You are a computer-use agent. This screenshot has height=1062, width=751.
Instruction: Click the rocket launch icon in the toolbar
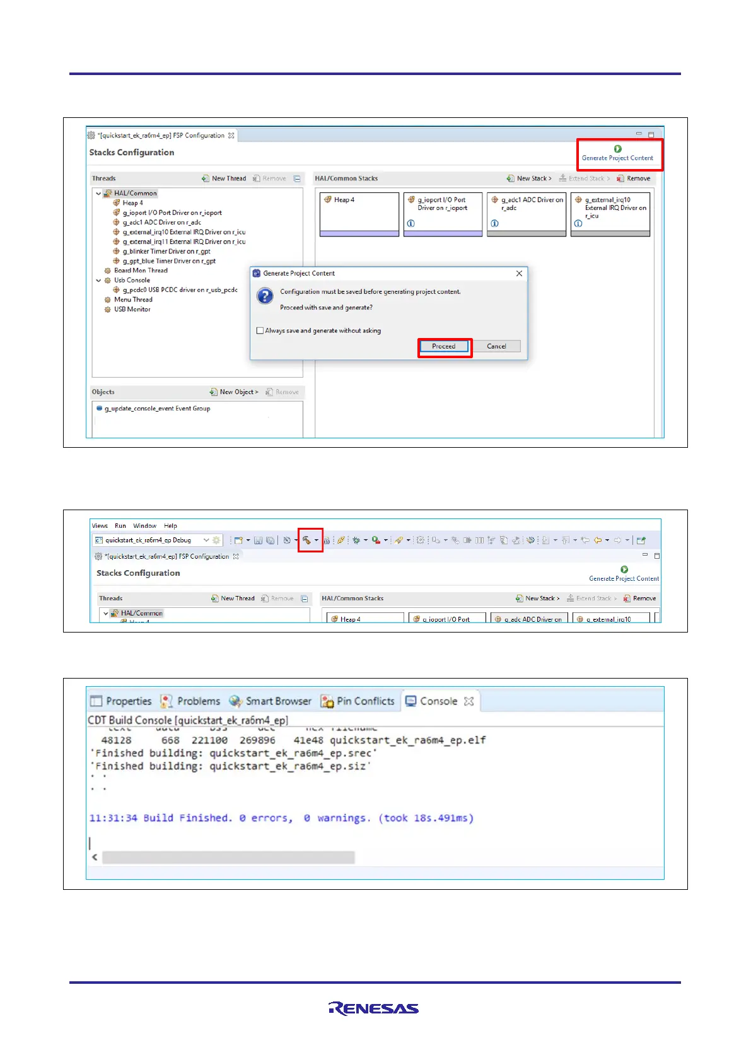[x=399, y=540]
